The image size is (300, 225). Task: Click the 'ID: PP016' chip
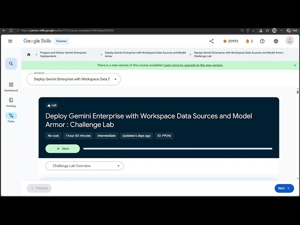pos(164,135)
